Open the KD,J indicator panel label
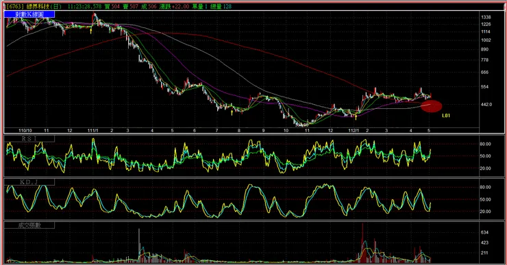 pyautogui.click(x=29, y=182)
